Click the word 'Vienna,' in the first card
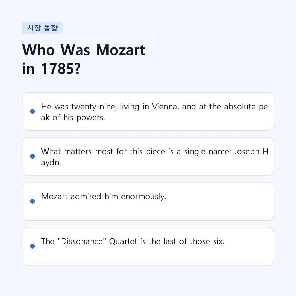This screenshot has height=296, width=296. (165, 107)
